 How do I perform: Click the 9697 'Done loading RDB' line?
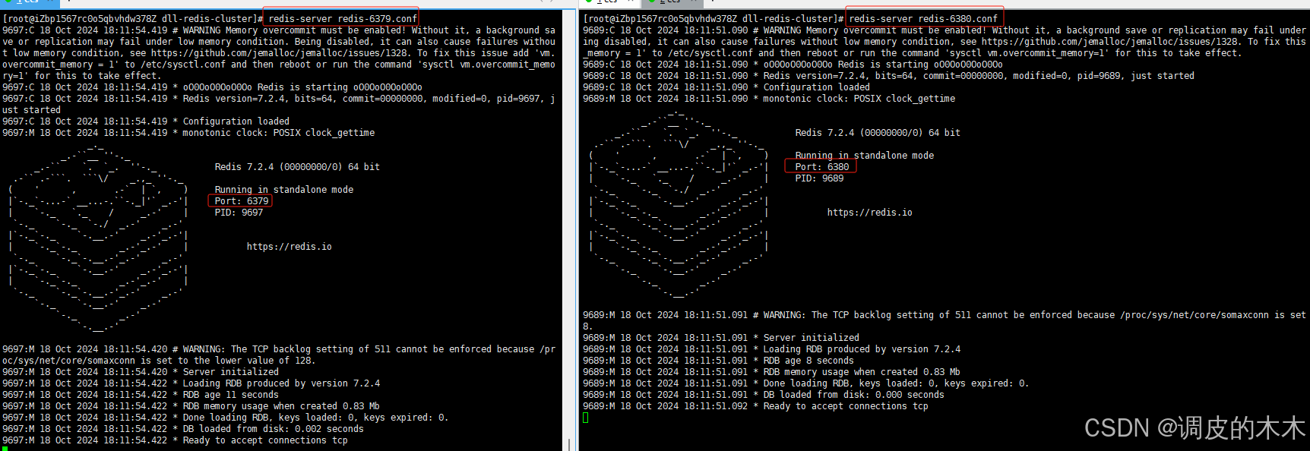click(226, 418)
